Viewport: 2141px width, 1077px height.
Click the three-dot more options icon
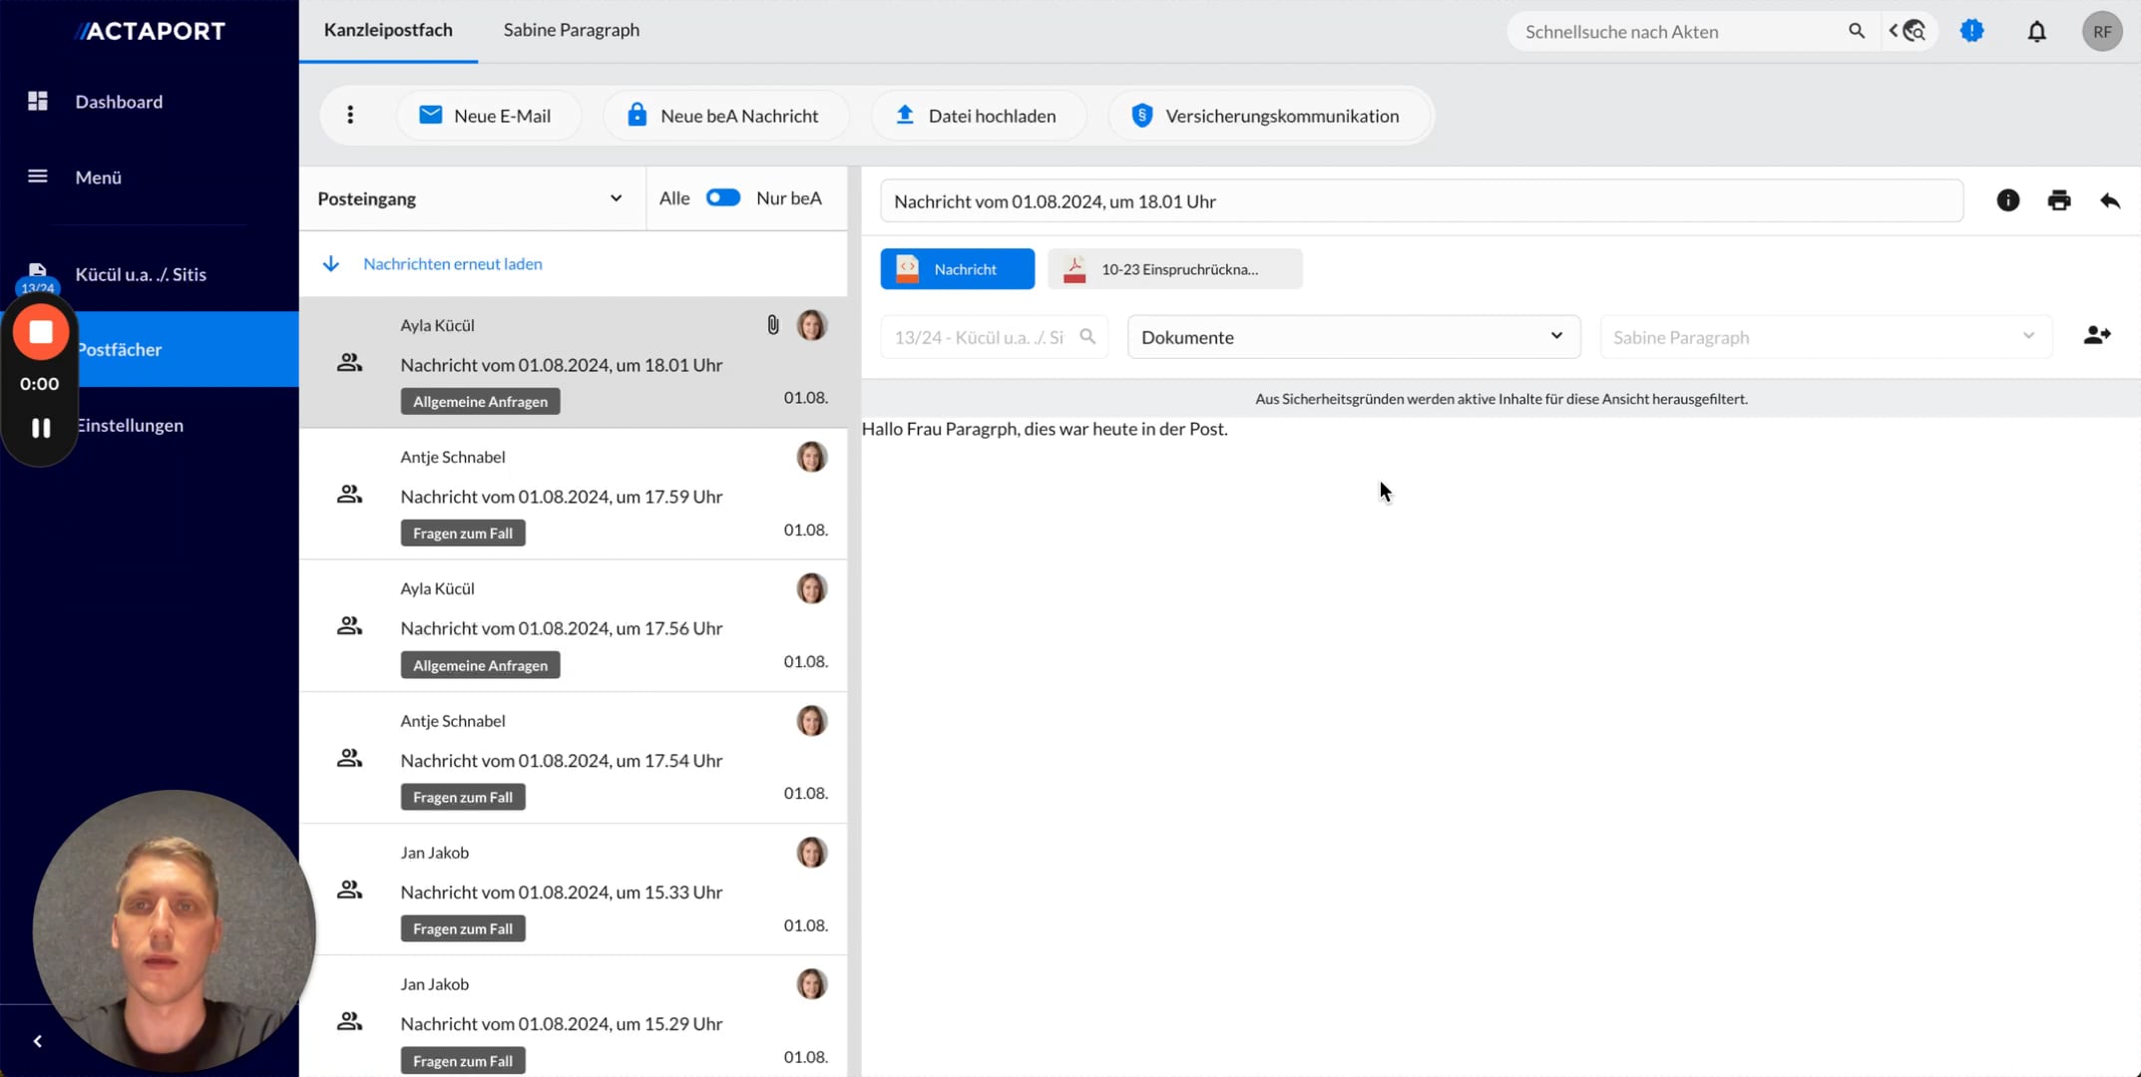pyautogui.click(x=350, y=116)
